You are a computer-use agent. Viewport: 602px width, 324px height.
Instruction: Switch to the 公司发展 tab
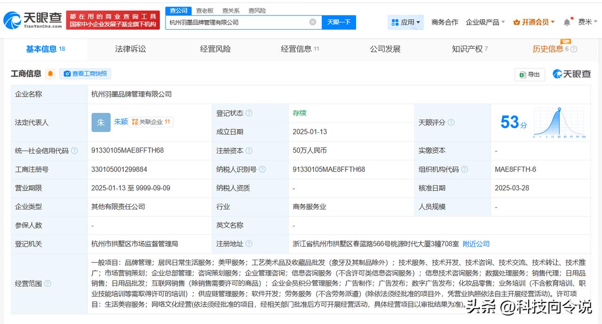click(x=385, y=49)
